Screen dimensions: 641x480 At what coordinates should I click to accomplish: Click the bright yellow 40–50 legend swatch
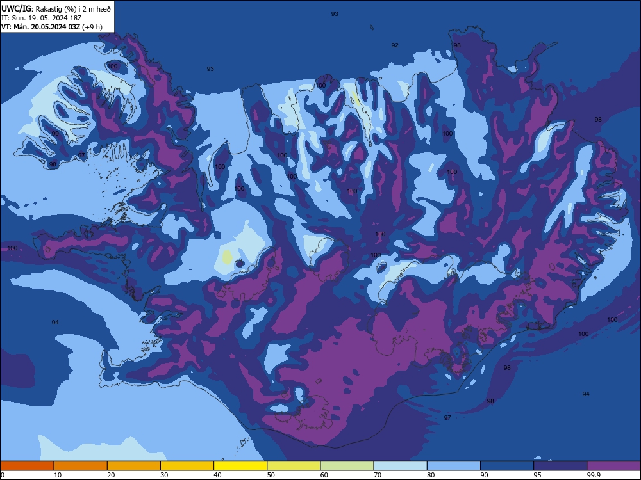[x=240, y=466]
